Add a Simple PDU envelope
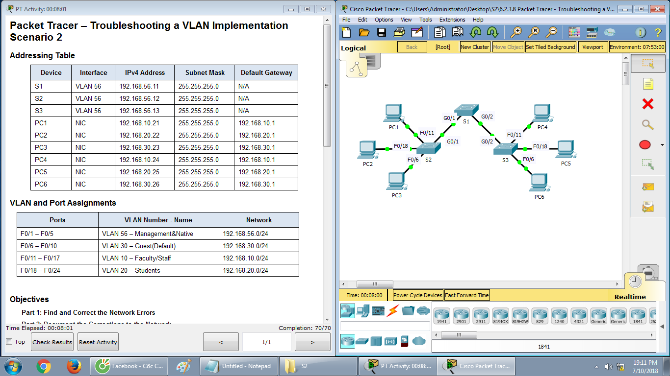The width and height of the screenshot is (670, 376). [648, 187]
